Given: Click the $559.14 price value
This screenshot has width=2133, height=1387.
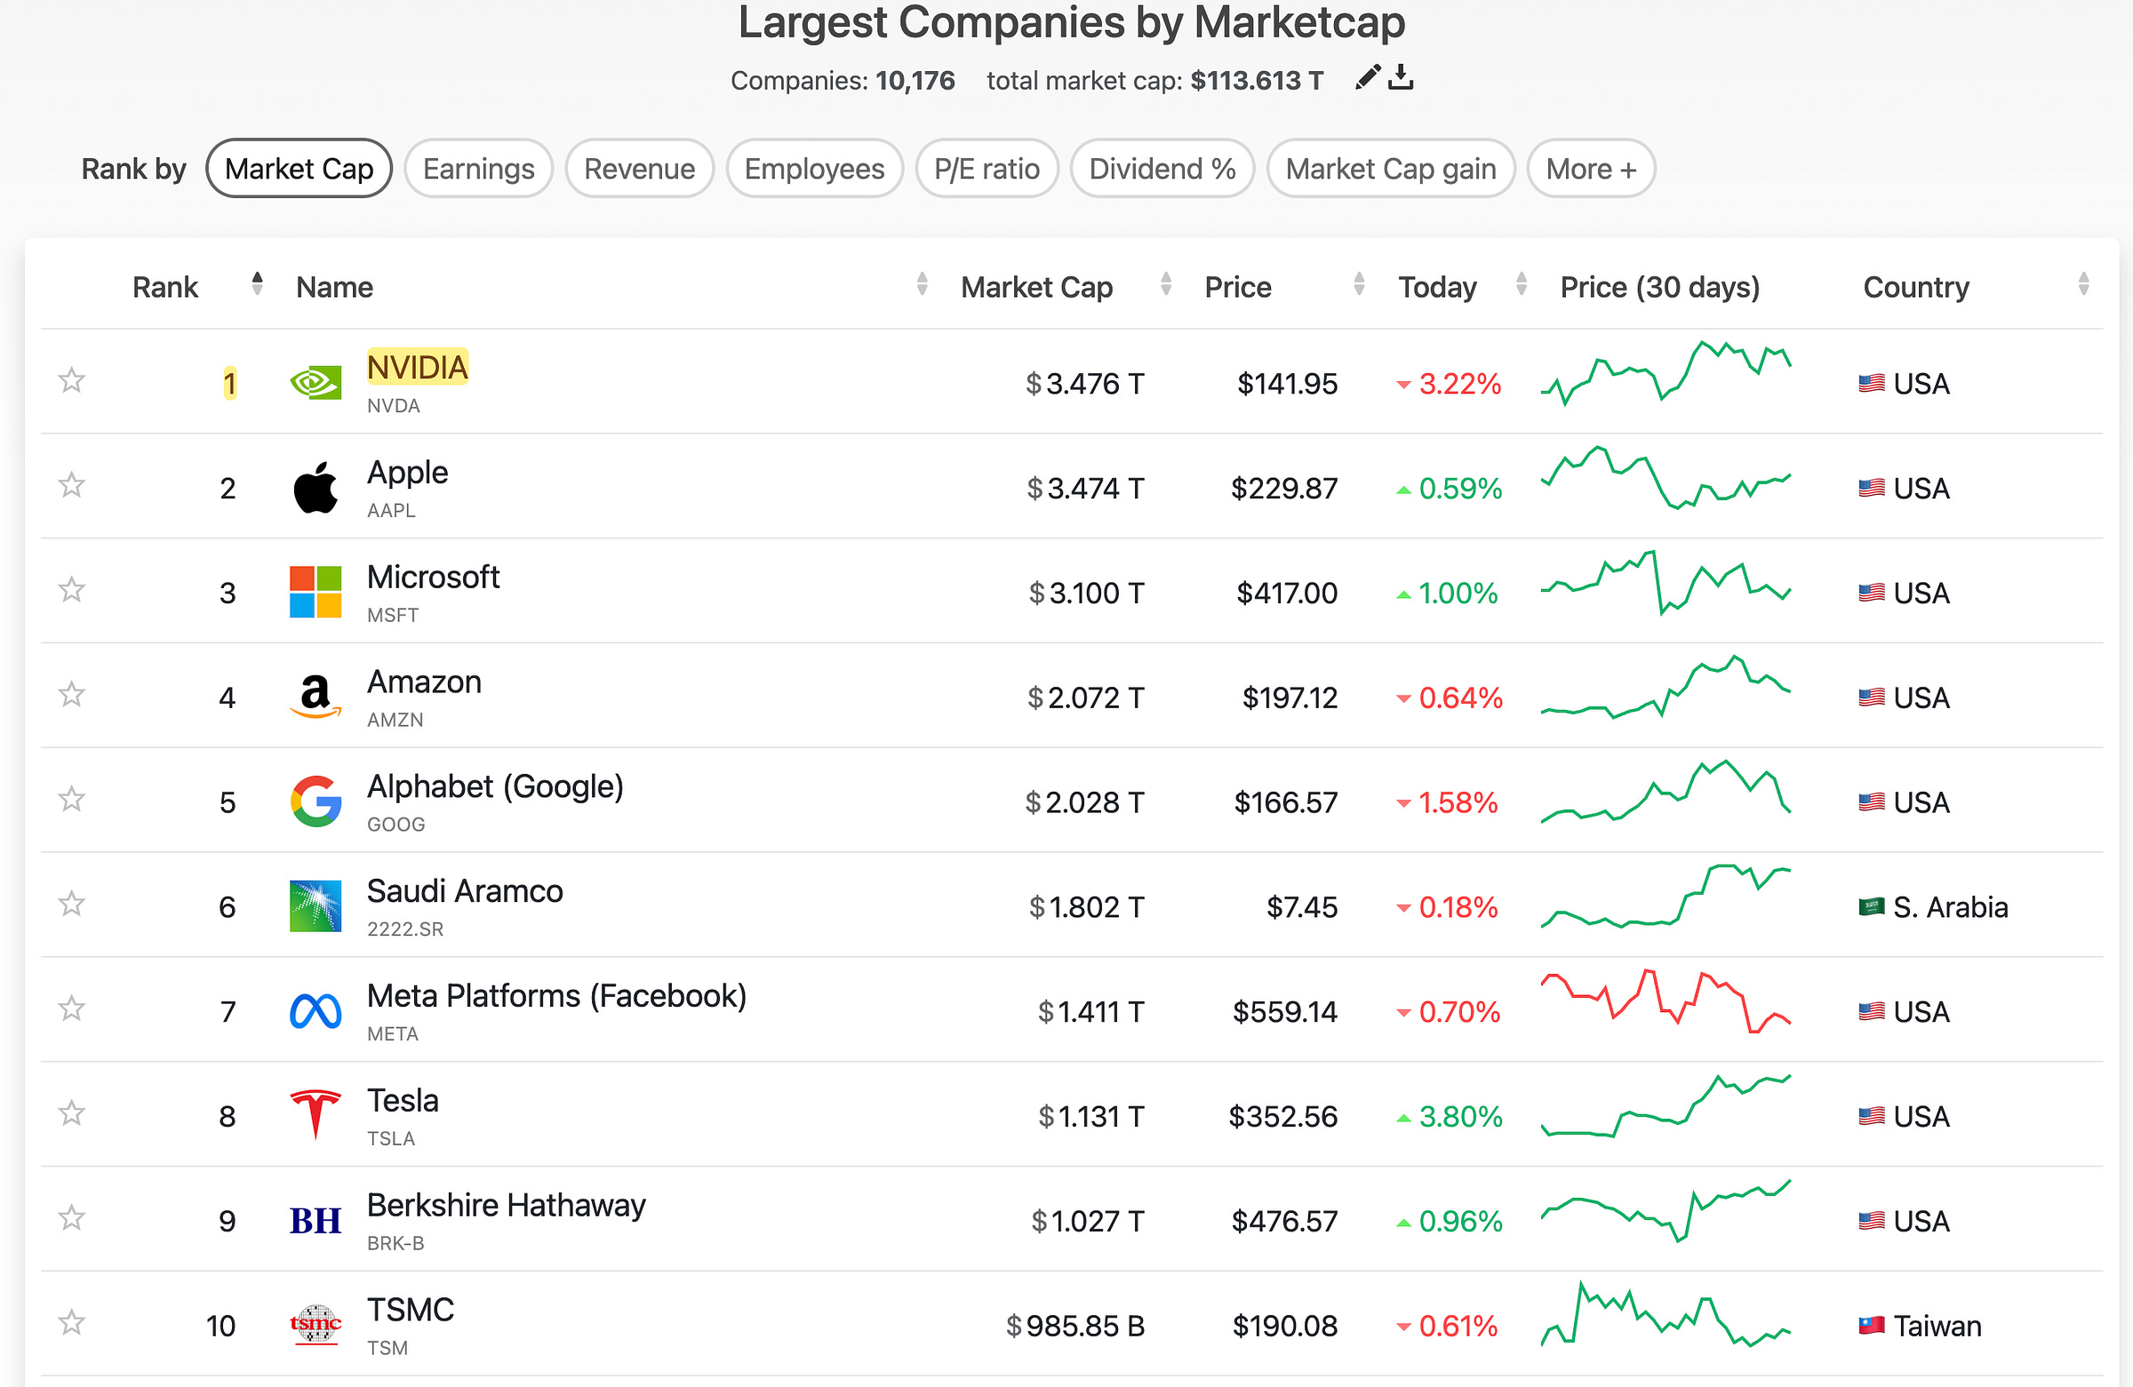Looking at the screenshot, I should (1284, 1011).
